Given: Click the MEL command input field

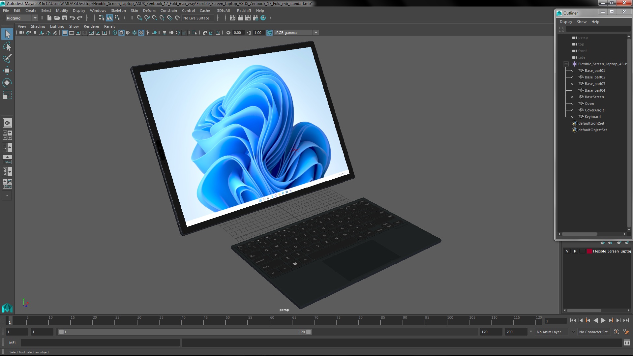Looking at the screenshot, I should [100, 343].
